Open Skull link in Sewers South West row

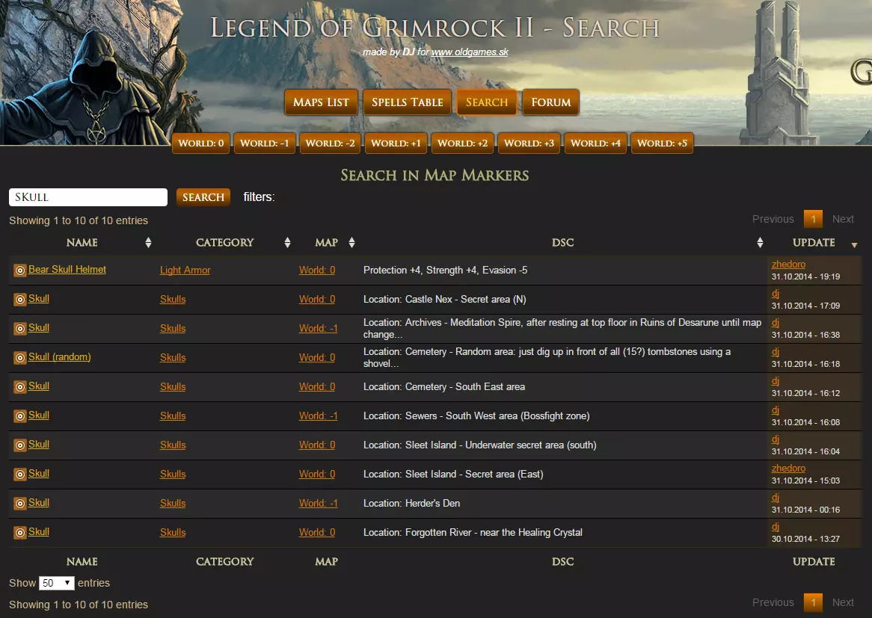(38, 415)
